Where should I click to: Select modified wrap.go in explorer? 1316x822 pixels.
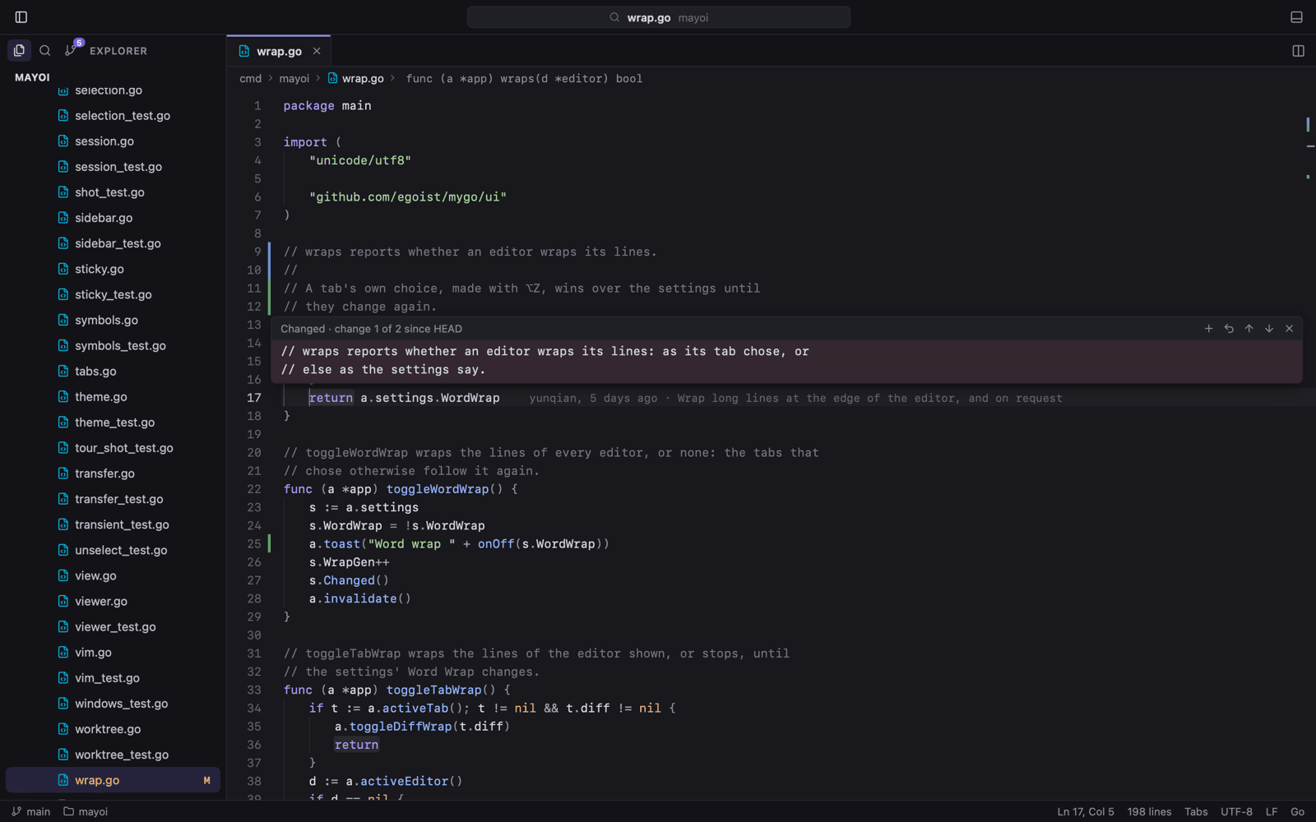point(113,780)
